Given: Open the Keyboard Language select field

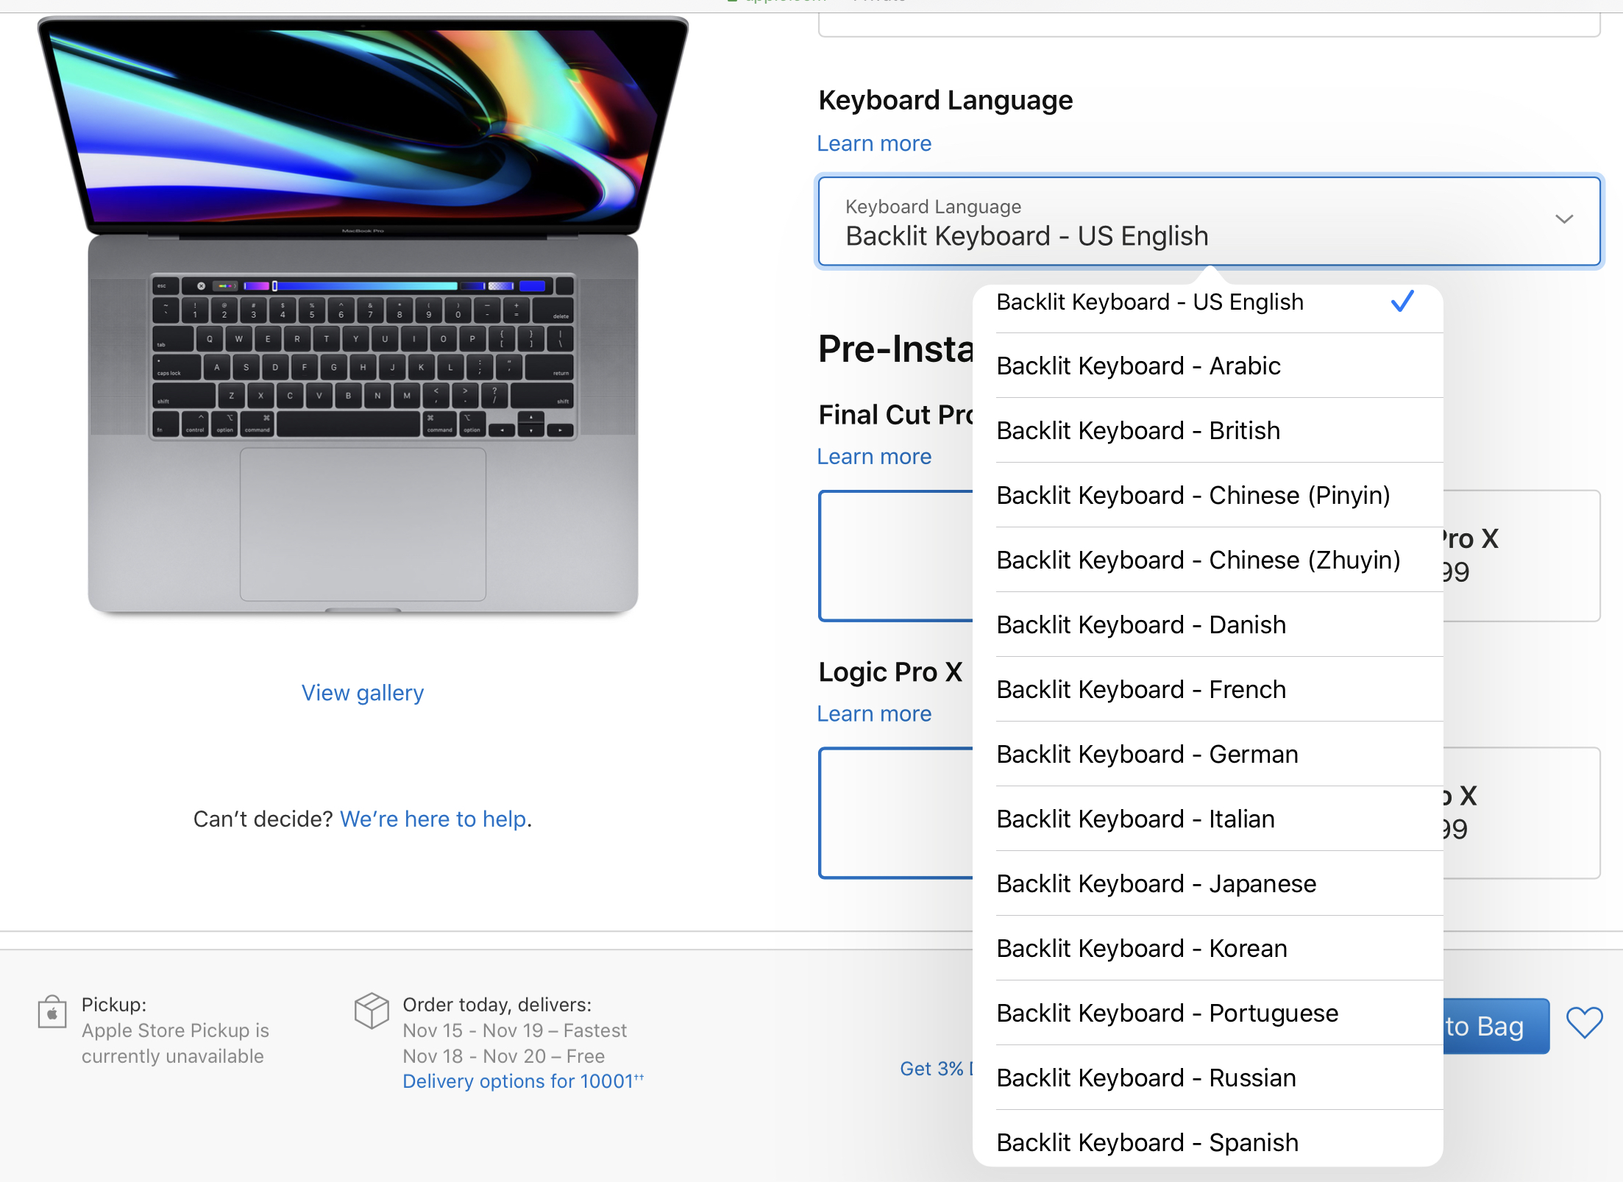Looking at the screenshot, I should point(1209,221).
